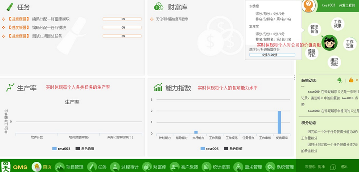Click the 过程审计 stamp icon
The width and height of the screenshot is (359, 172).
(115, 167)
